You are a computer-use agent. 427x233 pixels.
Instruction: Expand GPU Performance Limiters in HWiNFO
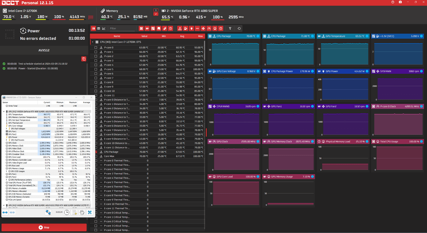coord(6,180)
